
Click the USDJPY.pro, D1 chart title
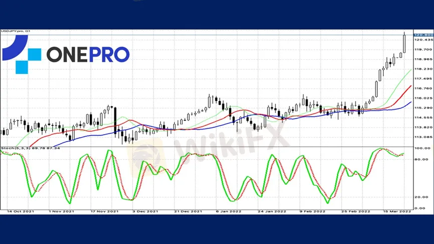click(16, 31)
